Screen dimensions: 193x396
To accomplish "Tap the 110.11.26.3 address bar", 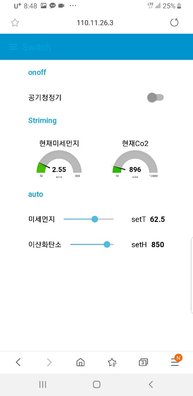I will click(x=95, y=23).
